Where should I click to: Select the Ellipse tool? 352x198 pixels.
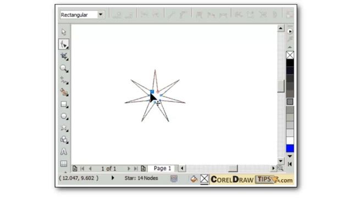[x=64, y=116]
